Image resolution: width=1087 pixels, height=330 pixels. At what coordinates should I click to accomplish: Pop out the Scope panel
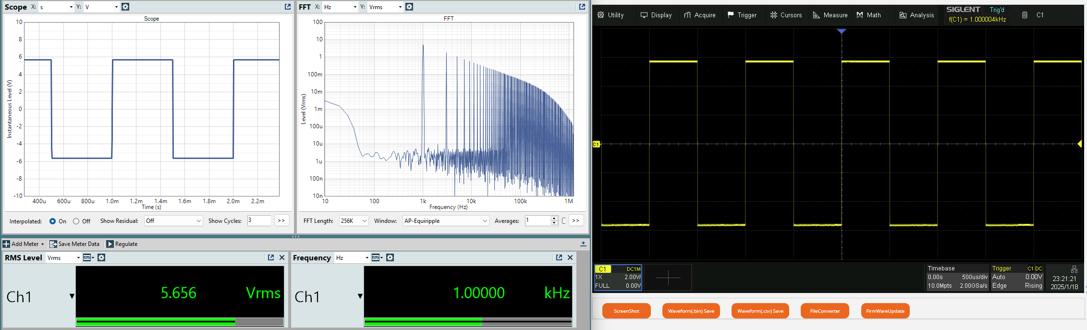[288, 7]
